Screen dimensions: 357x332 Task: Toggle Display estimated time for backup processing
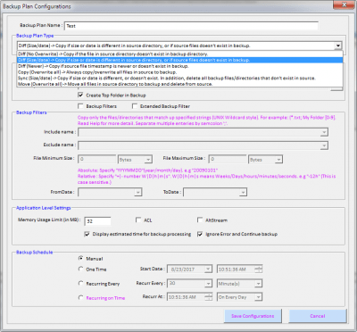click(x=87, y=234)
